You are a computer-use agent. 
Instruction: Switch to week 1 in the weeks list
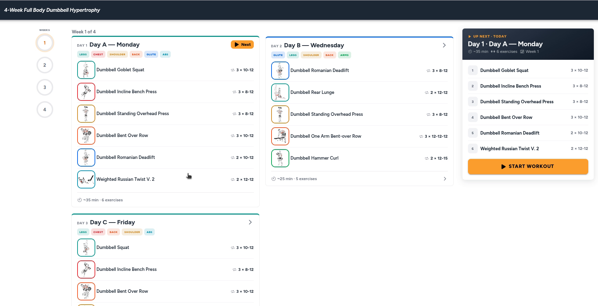click(45, 43)
